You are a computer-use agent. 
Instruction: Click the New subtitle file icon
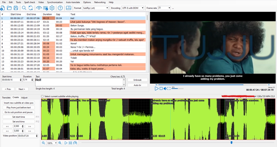3,8
